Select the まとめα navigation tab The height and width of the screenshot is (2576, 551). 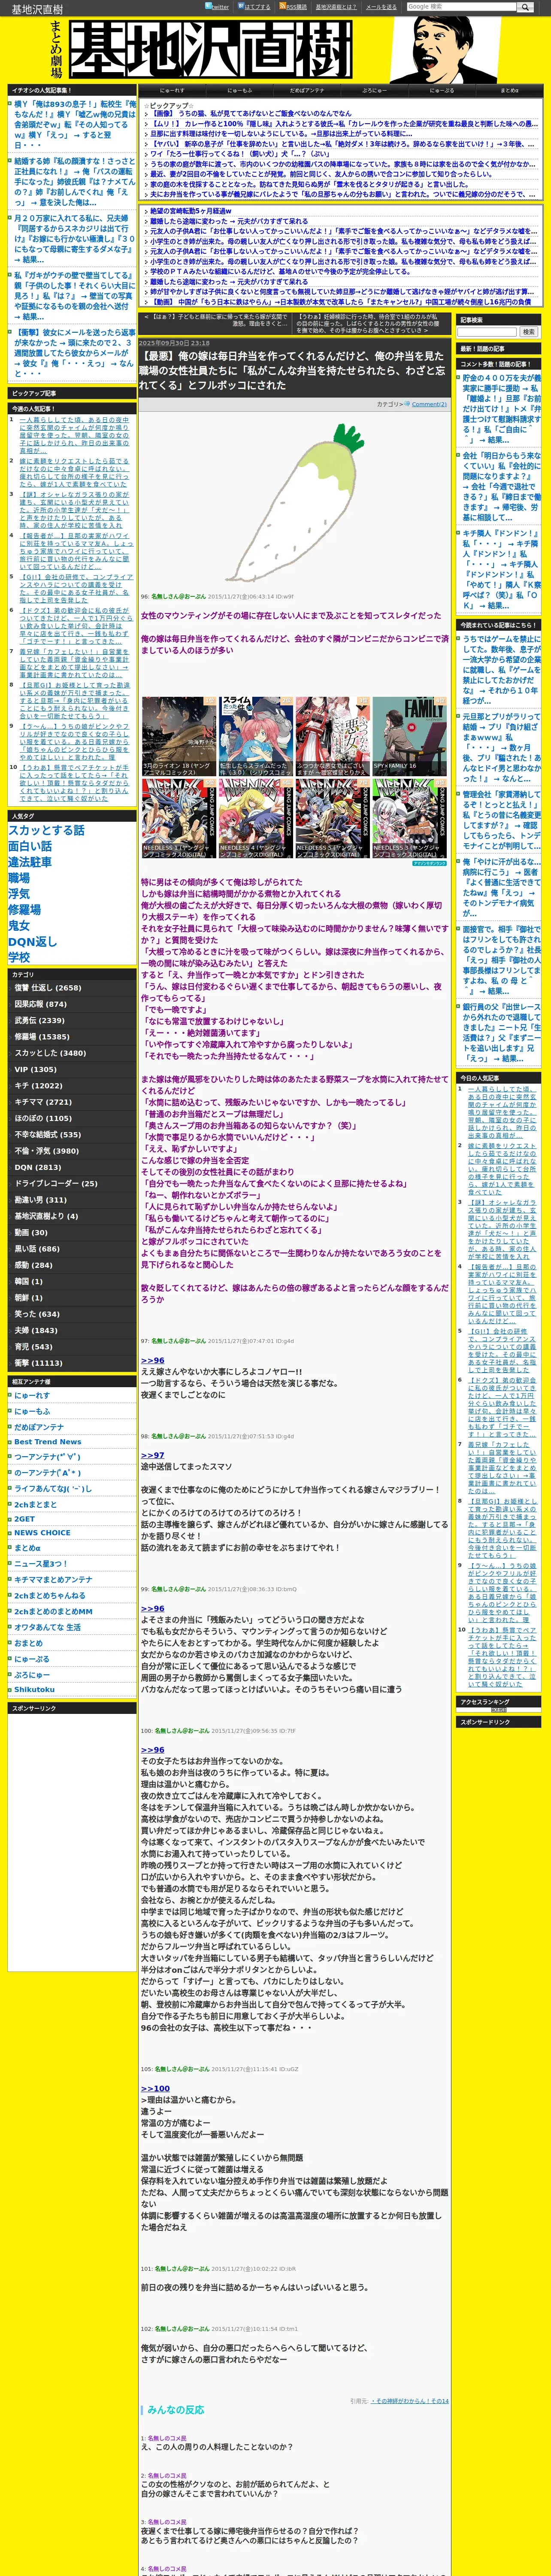[x=509, y=90]
